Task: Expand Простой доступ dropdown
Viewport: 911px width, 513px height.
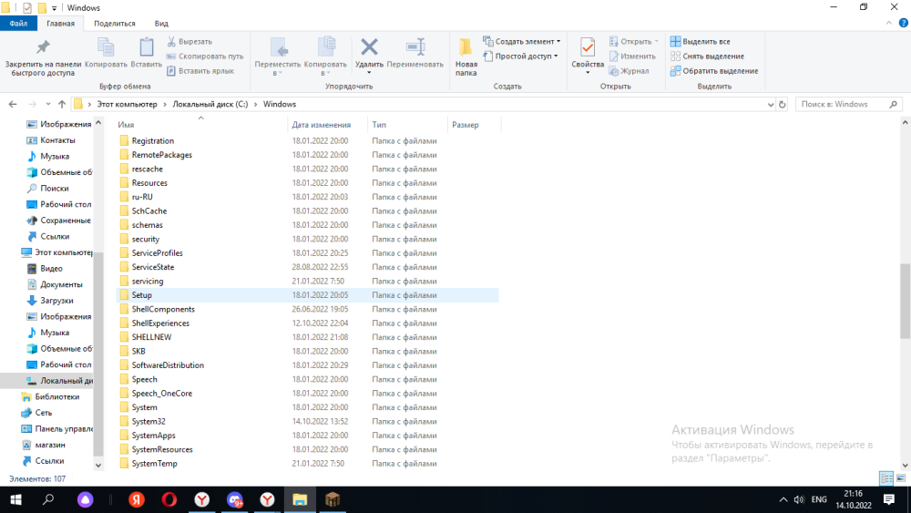Action: click(x=520, y=56)
